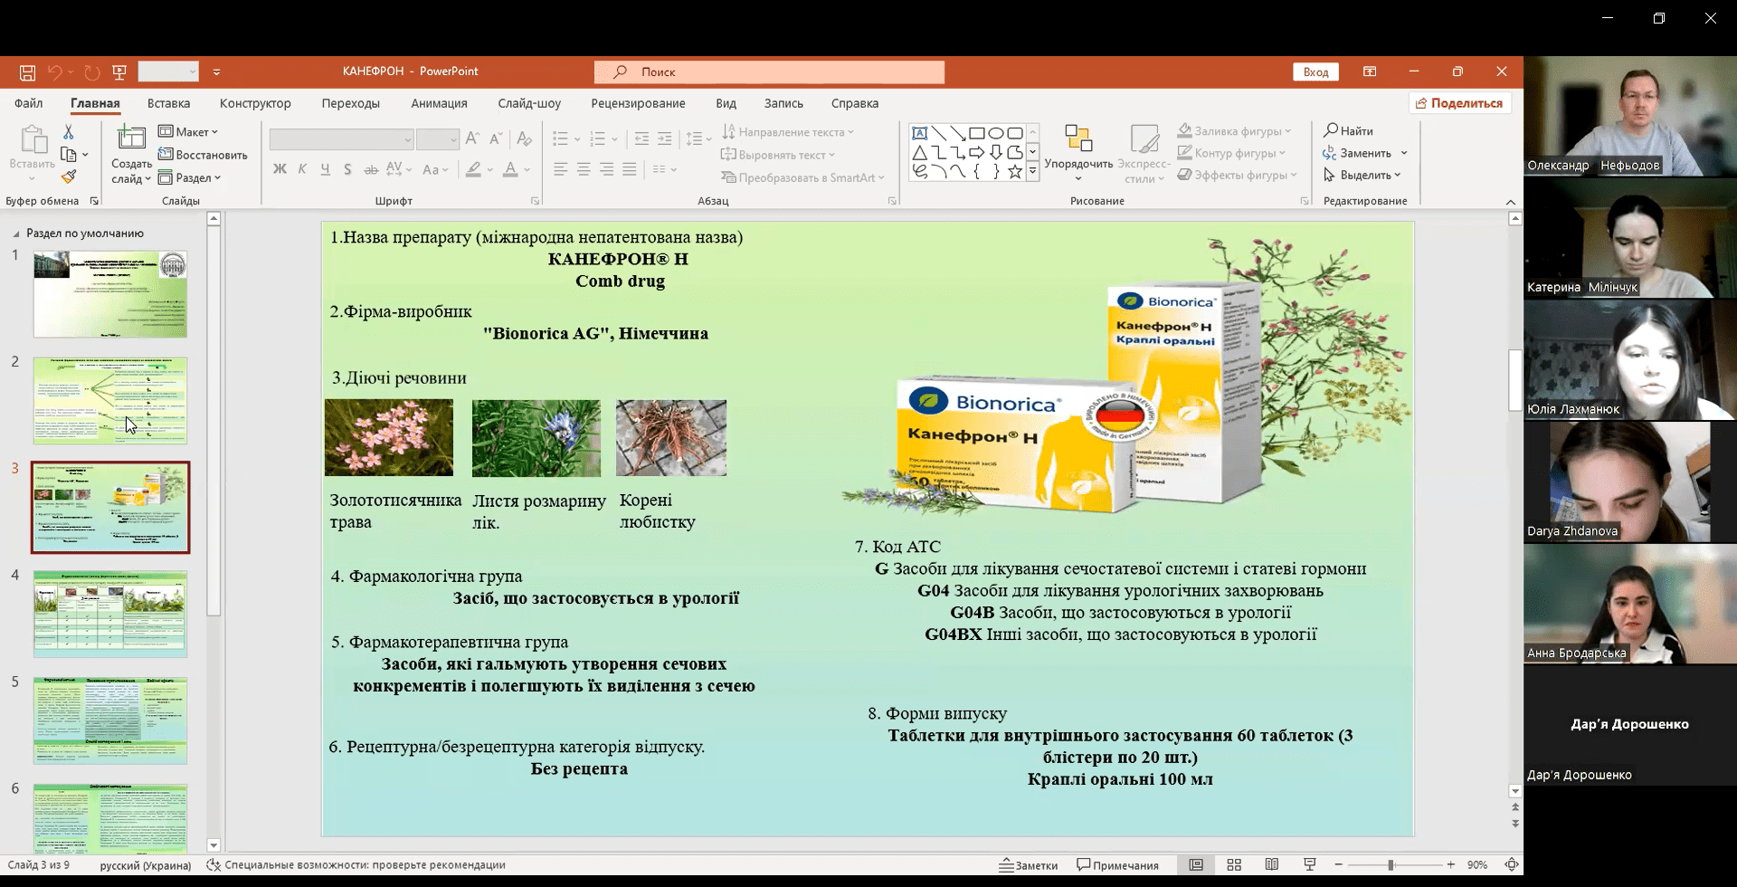Click the zoom slider handle

[1391, 865]
